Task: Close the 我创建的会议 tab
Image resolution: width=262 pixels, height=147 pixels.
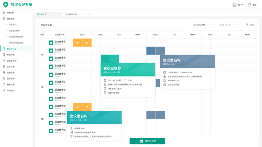Action: point(88,14)
